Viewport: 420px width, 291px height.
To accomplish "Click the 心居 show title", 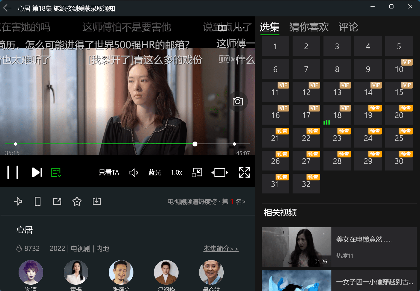I will pos(25,230).
